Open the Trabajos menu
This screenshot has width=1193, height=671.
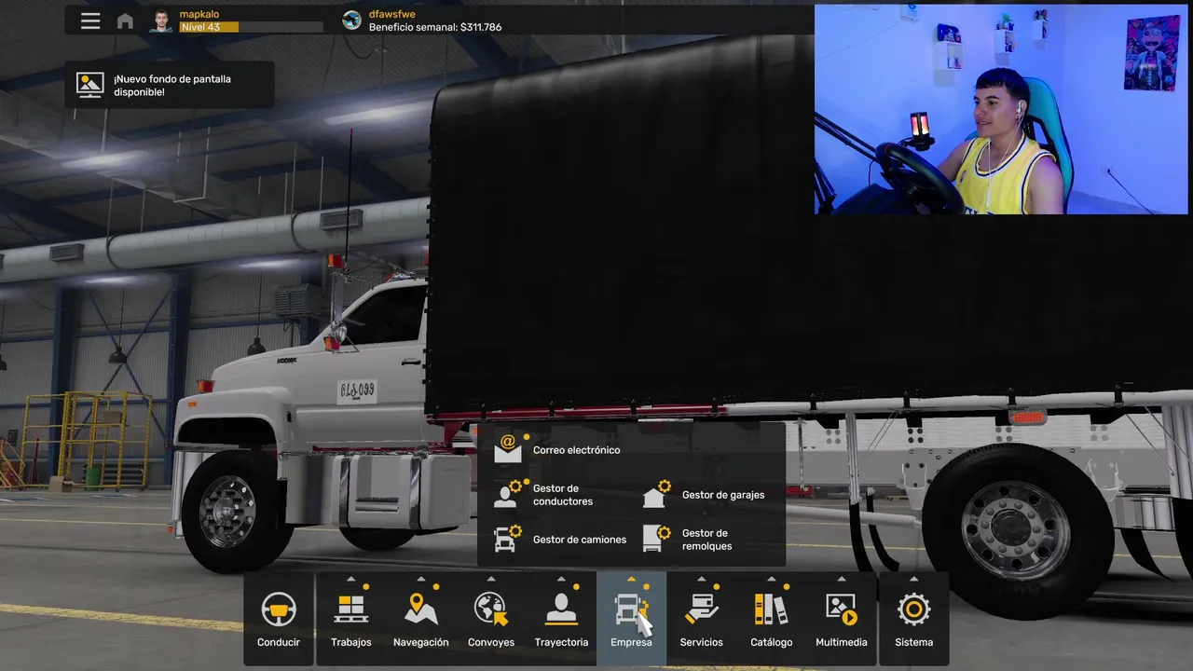[351, 619]
